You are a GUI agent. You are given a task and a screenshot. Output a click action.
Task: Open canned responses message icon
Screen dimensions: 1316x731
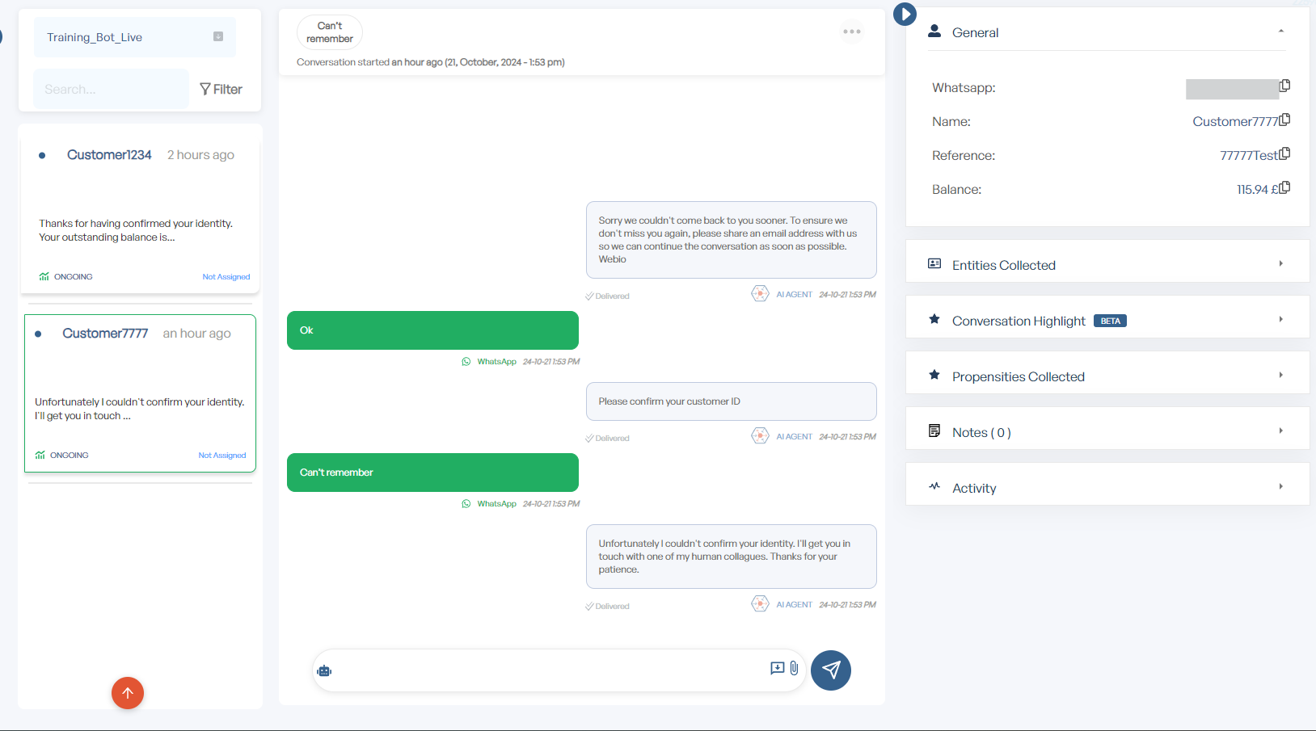pos(777,668)
